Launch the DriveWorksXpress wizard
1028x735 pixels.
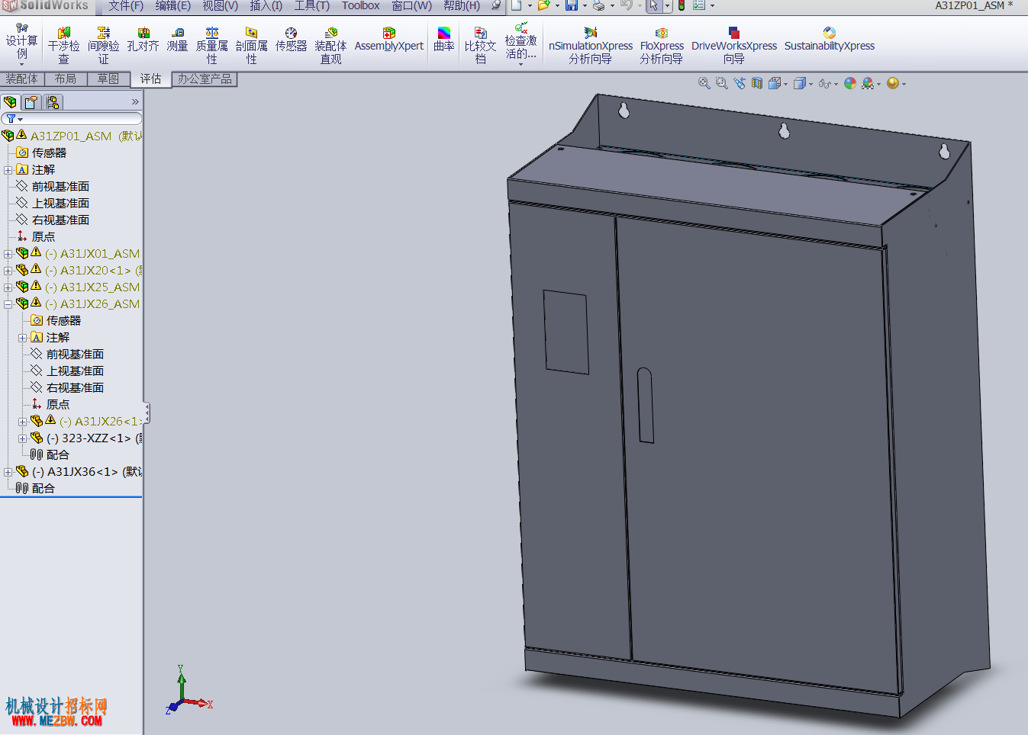point(734,46)
